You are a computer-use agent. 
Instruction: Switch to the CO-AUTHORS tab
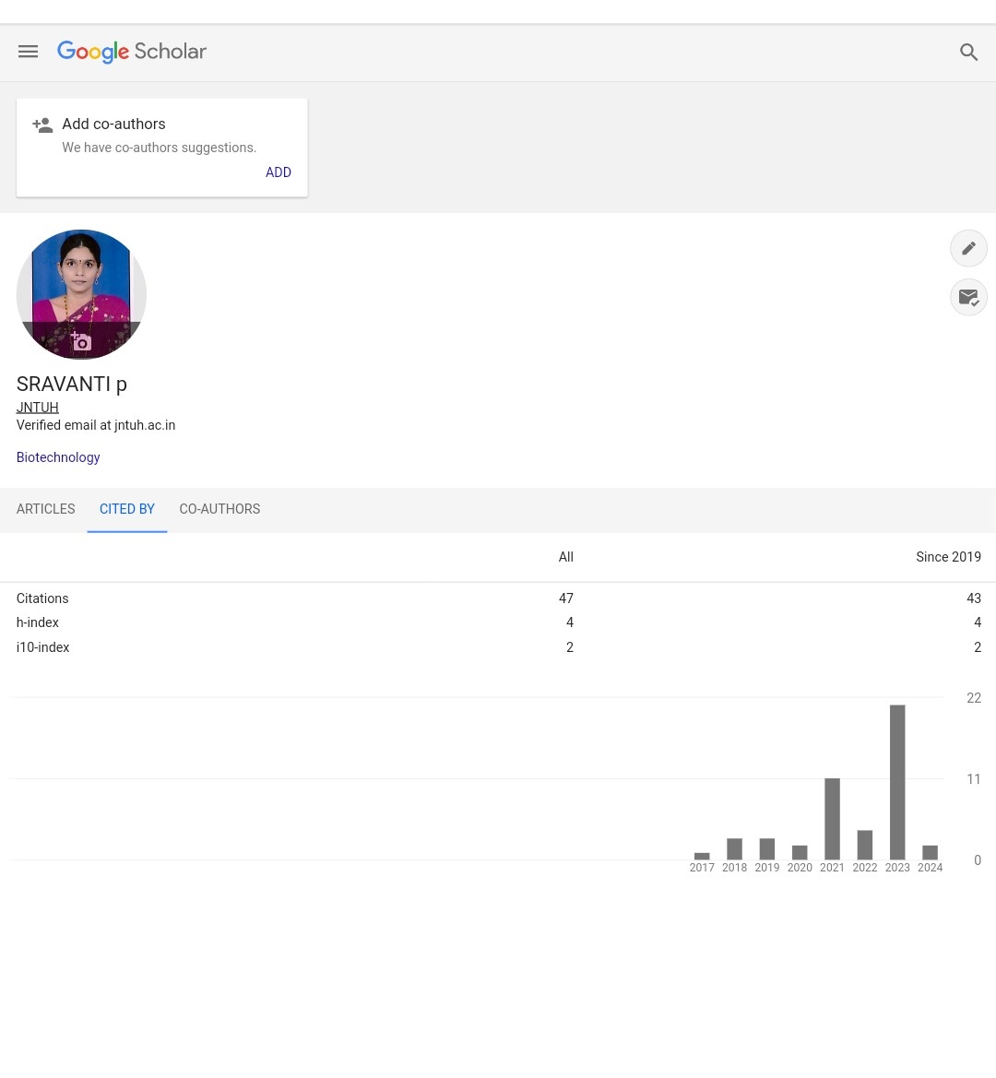click(219, 509)
